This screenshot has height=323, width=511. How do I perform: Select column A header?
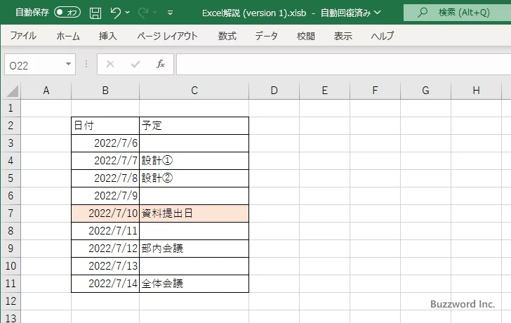(x=46, y=91)
